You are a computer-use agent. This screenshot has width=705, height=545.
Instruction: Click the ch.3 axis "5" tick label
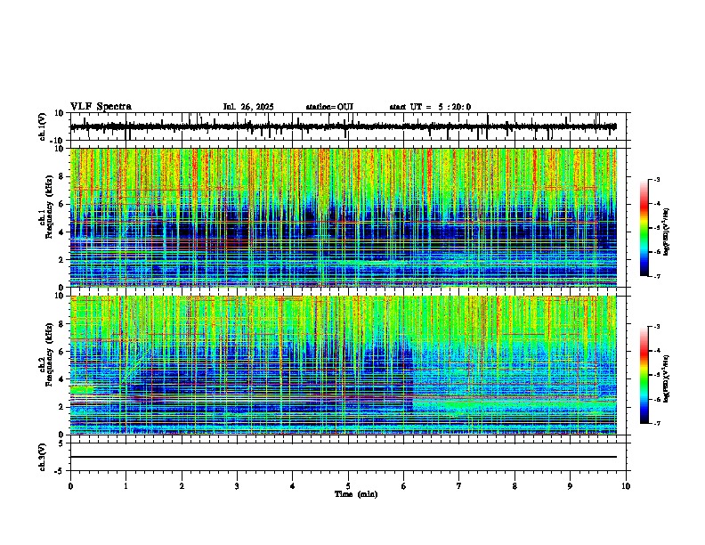pos(62,443)
